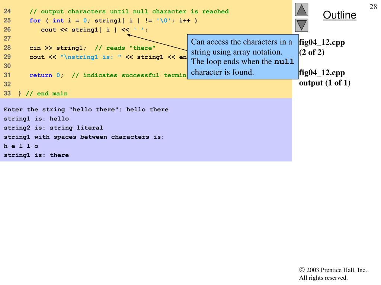Click slide number 28
381x285 pixels.
pyautogui.click(x=373, y=7)
